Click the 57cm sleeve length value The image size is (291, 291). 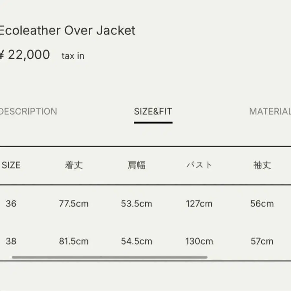click(262, 241)
